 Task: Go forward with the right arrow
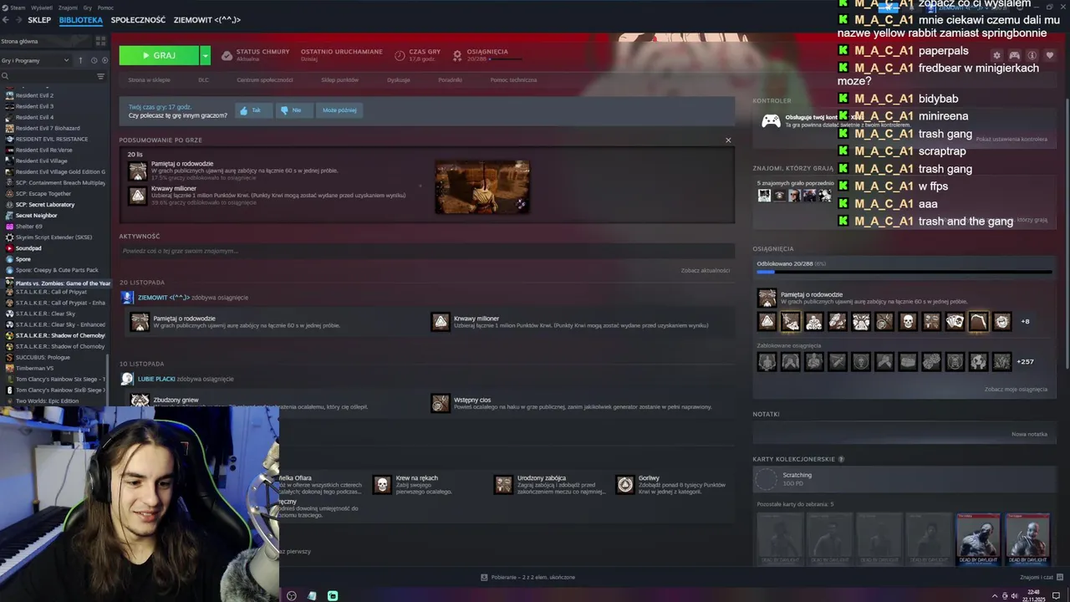18,19
